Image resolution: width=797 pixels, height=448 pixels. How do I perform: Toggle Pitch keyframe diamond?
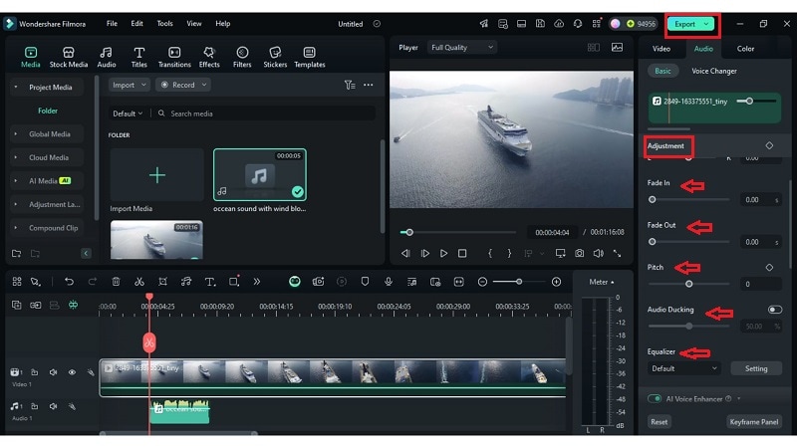click(x=769, y=267)
